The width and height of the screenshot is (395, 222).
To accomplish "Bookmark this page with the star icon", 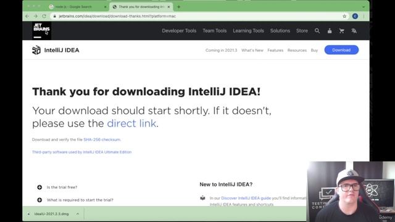I will point(344,16).
